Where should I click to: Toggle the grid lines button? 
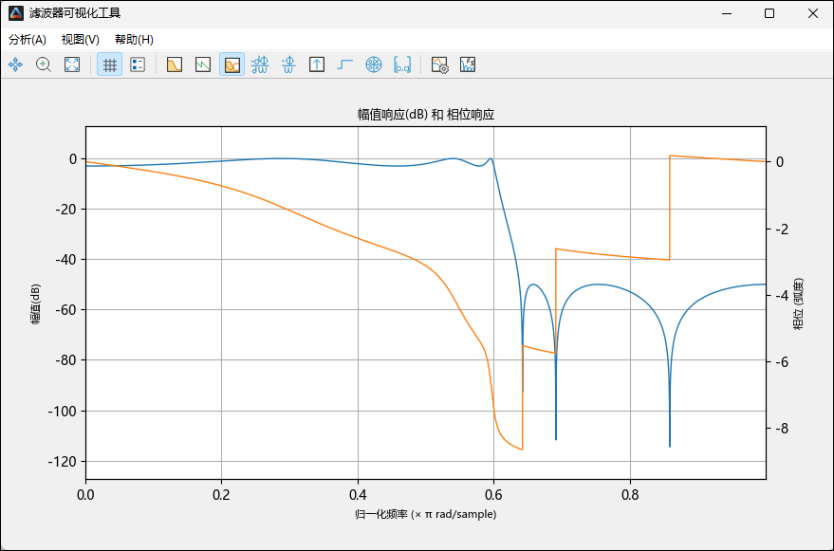110,64
